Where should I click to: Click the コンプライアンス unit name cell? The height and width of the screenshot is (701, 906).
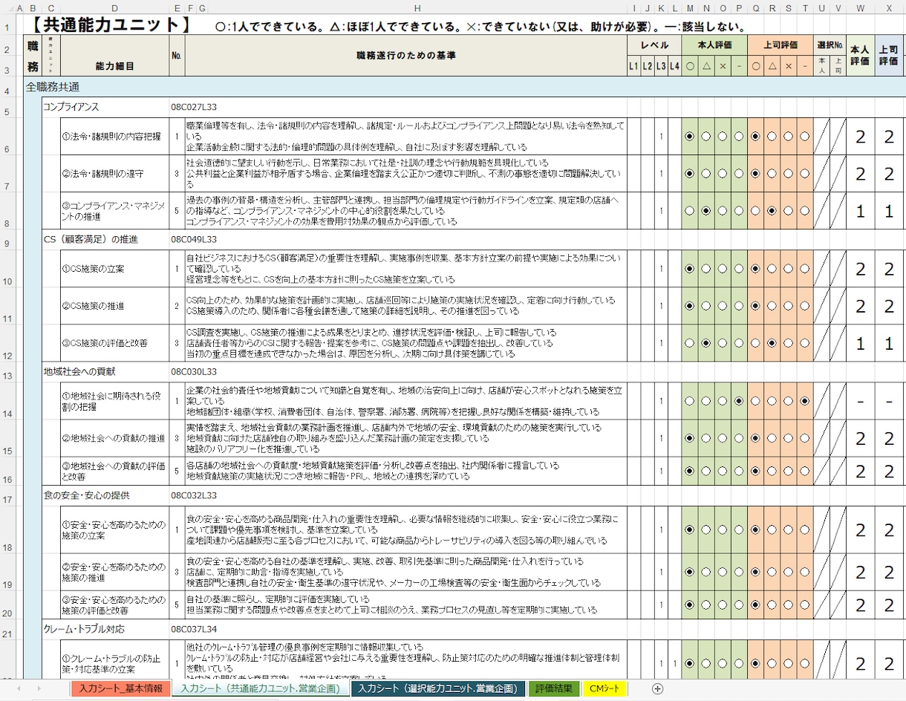point(71,107)
